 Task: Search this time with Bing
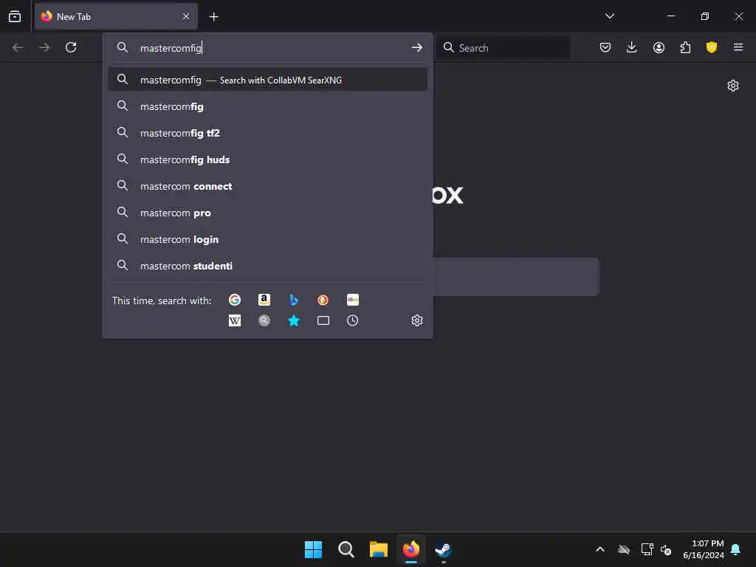click(x=294, y=300)
